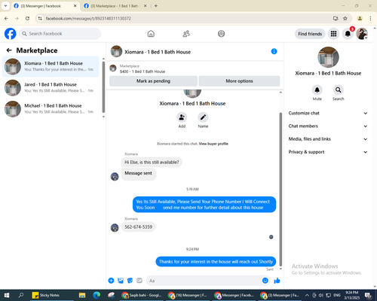The height and width of the screenshot is (301, 377).
Task: Click the Find friends button
Action: coord(310,34)
